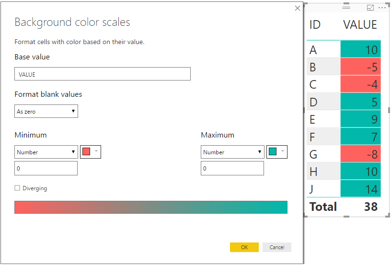The height and width of the screenshot is (265, 391).
Task: Open the Minimum red color picker
Action: click(x=91, y=152)
